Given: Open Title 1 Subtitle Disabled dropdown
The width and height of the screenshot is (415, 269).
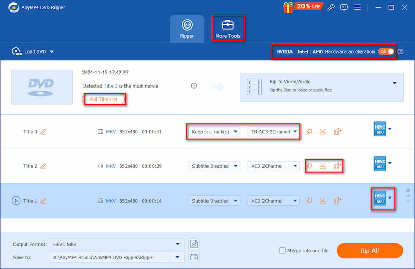Looking at the screenshot, I should (214, 201).
